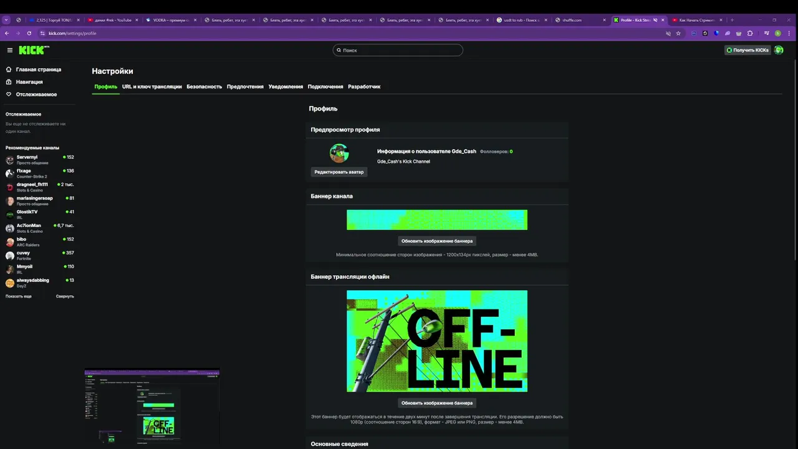Click the browser back arrow
This screenshot has height=449, width=798.
pos(7,33)
